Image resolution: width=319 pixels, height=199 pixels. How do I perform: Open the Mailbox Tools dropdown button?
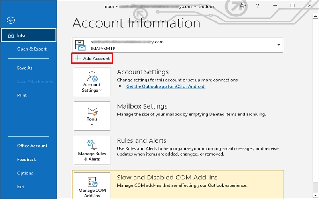92,116
